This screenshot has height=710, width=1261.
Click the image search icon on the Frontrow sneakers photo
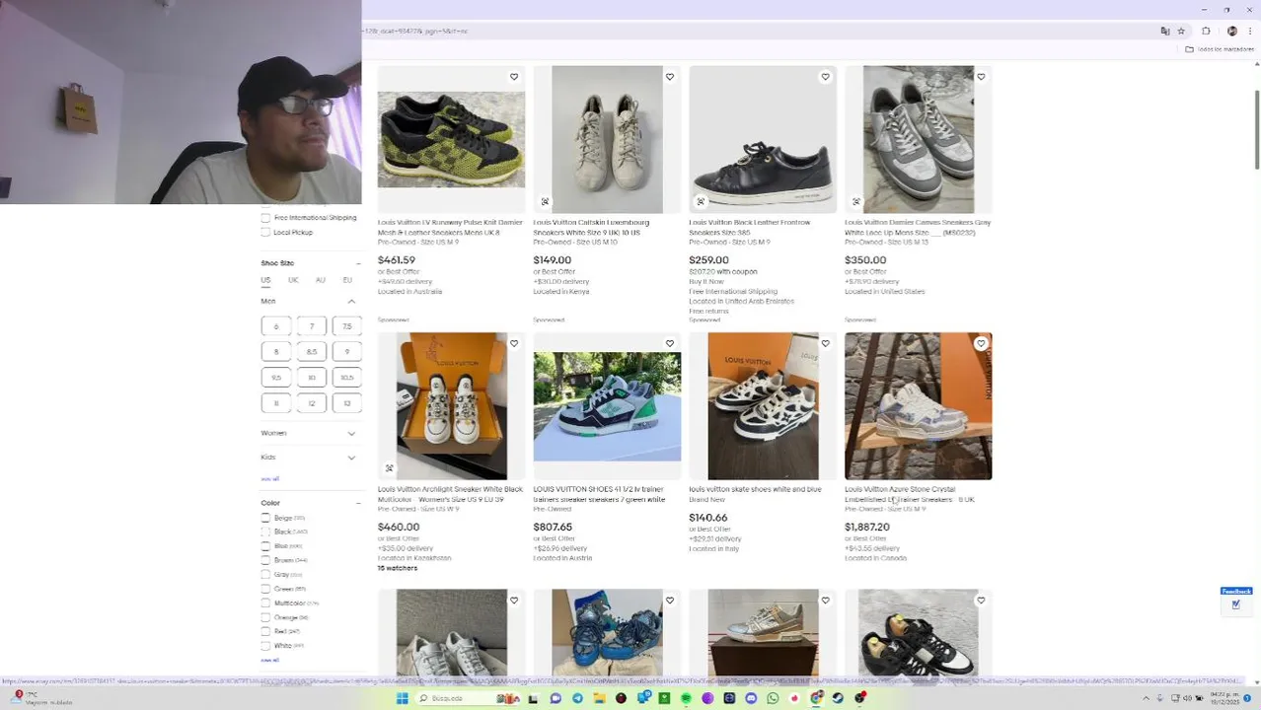[701, 202]
